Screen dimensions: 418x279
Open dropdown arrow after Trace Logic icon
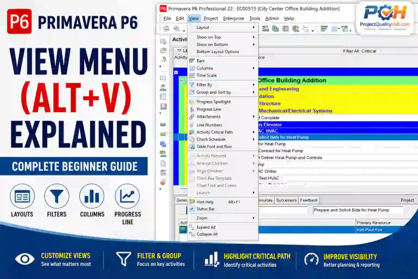(313, 30)
